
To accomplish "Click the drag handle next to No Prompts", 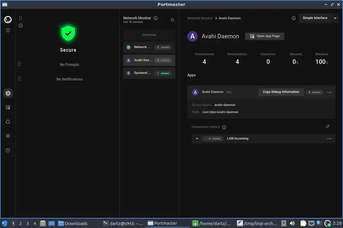I will click(x=19, y=64).
